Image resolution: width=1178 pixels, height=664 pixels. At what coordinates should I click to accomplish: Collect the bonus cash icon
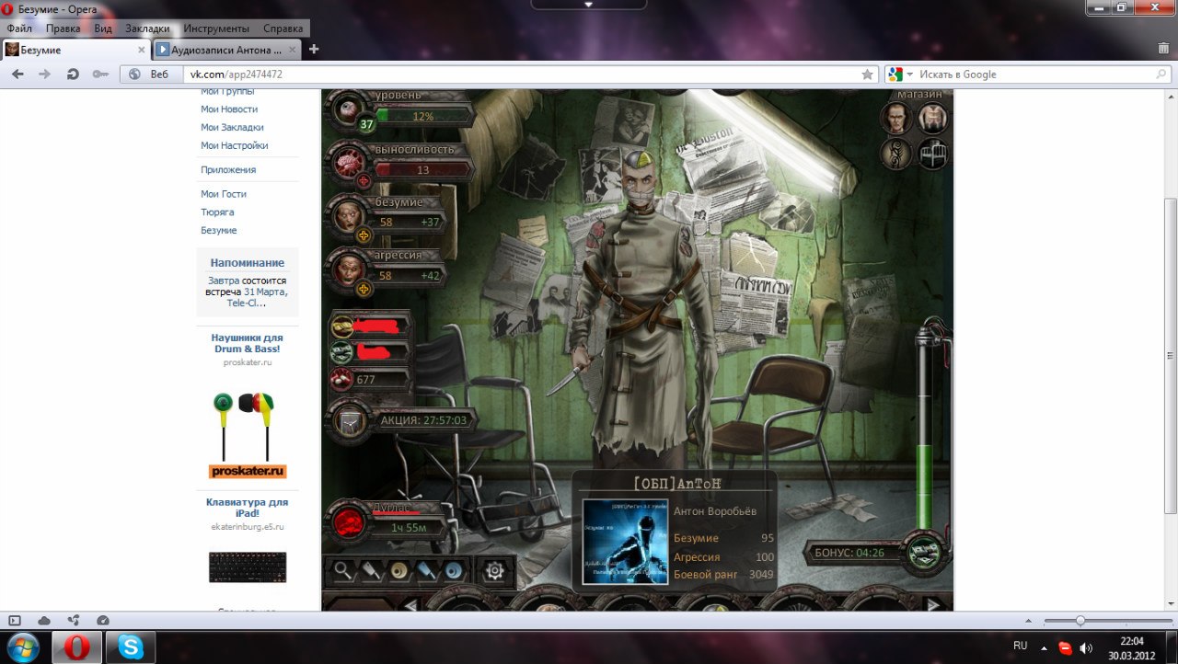[924, 553]
